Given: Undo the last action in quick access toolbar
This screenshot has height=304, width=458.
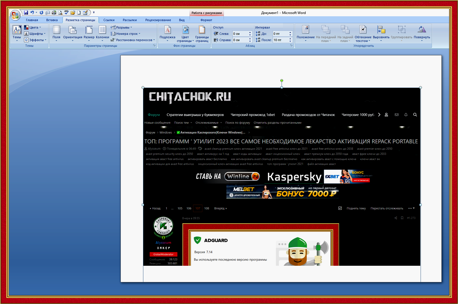Looking at the screenshot, I should 32,13.
